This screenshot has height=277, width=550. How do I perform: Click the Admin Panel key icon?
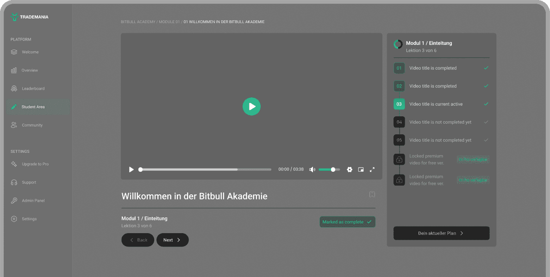pos(14,200)
